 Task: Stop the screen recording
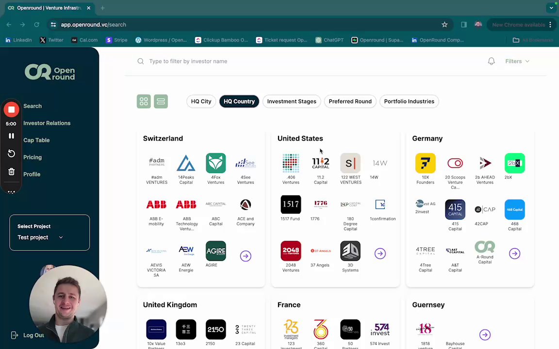[x=12, y=110]
